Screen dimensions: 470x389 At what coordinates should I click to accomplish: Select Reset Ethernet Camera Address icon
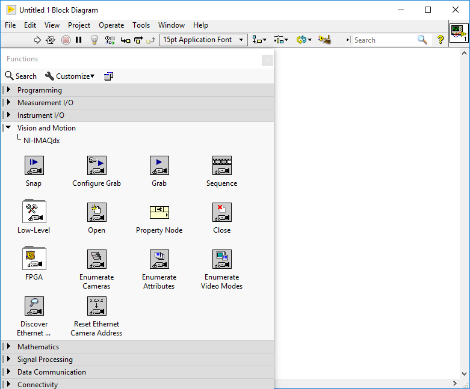click(x=96, y=306)
